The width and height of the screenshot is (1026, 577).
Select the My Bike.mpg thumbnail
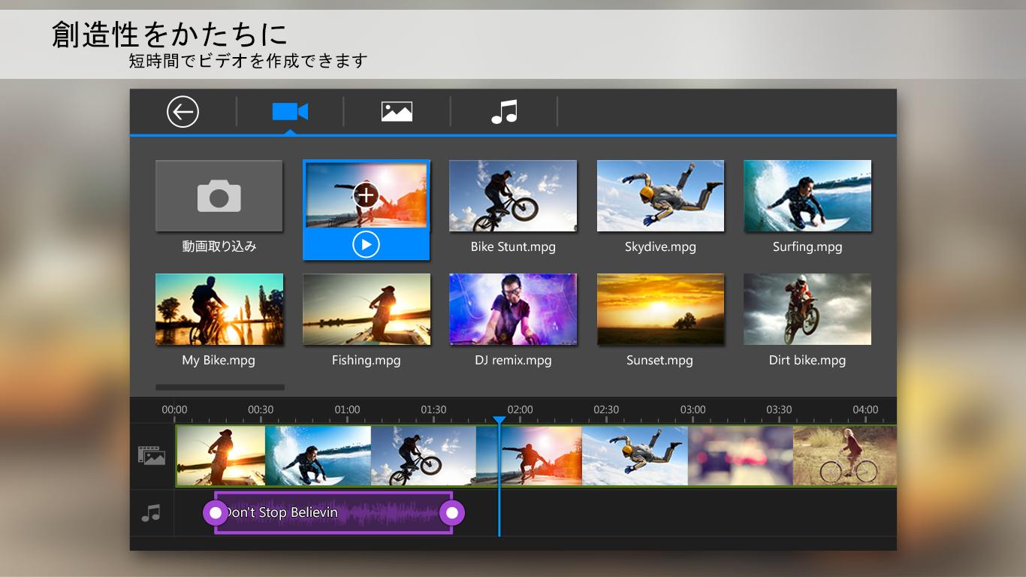tap(219, 309)
